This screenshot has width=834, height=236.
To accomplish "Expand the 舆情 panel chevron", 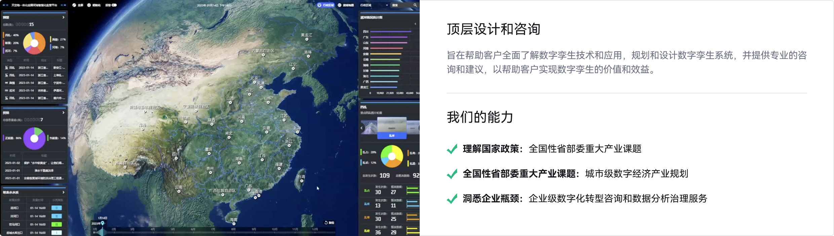I will (63, 113).
